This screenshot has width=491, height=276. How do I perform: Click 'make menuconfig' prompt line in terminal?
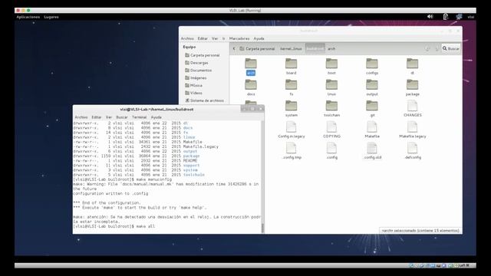coord(123,179)
